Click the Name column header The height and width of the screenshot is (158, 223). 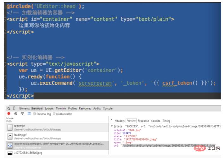coord(10,118)
